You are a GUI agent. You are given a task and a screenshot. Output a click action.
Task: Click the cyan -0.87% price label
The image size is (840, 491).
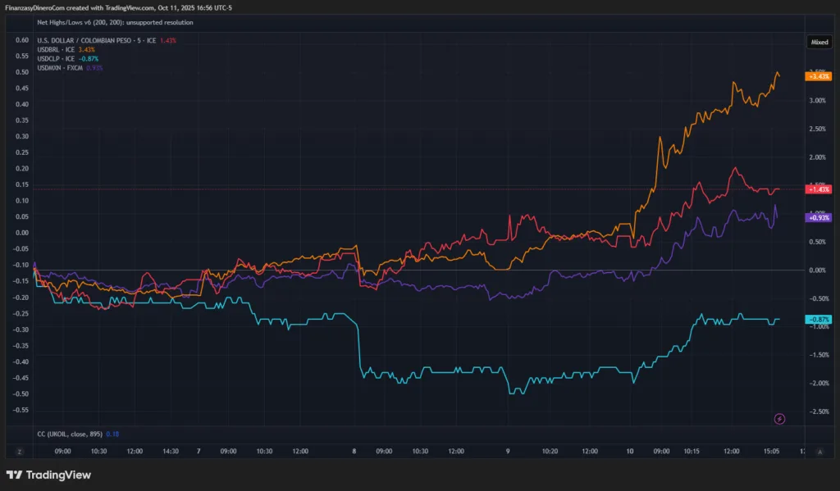(819, 319)
